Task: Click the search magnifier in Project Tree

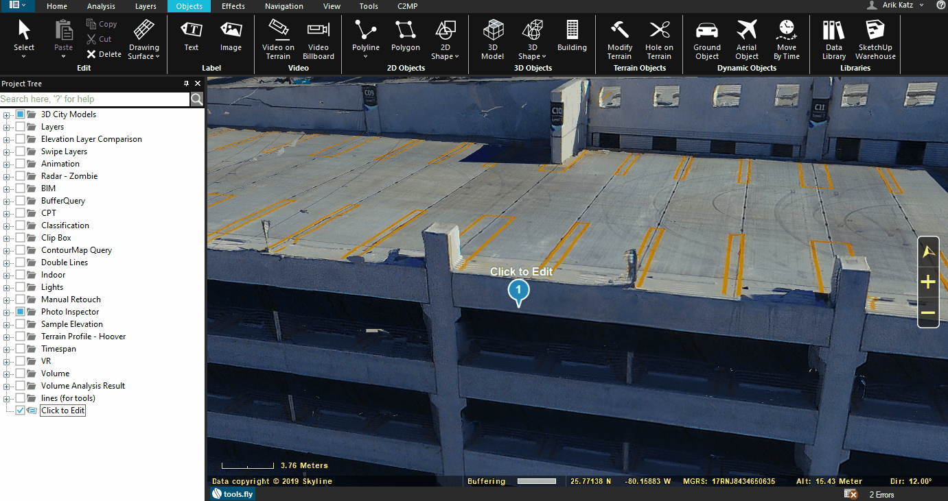Action: (197, 99)
